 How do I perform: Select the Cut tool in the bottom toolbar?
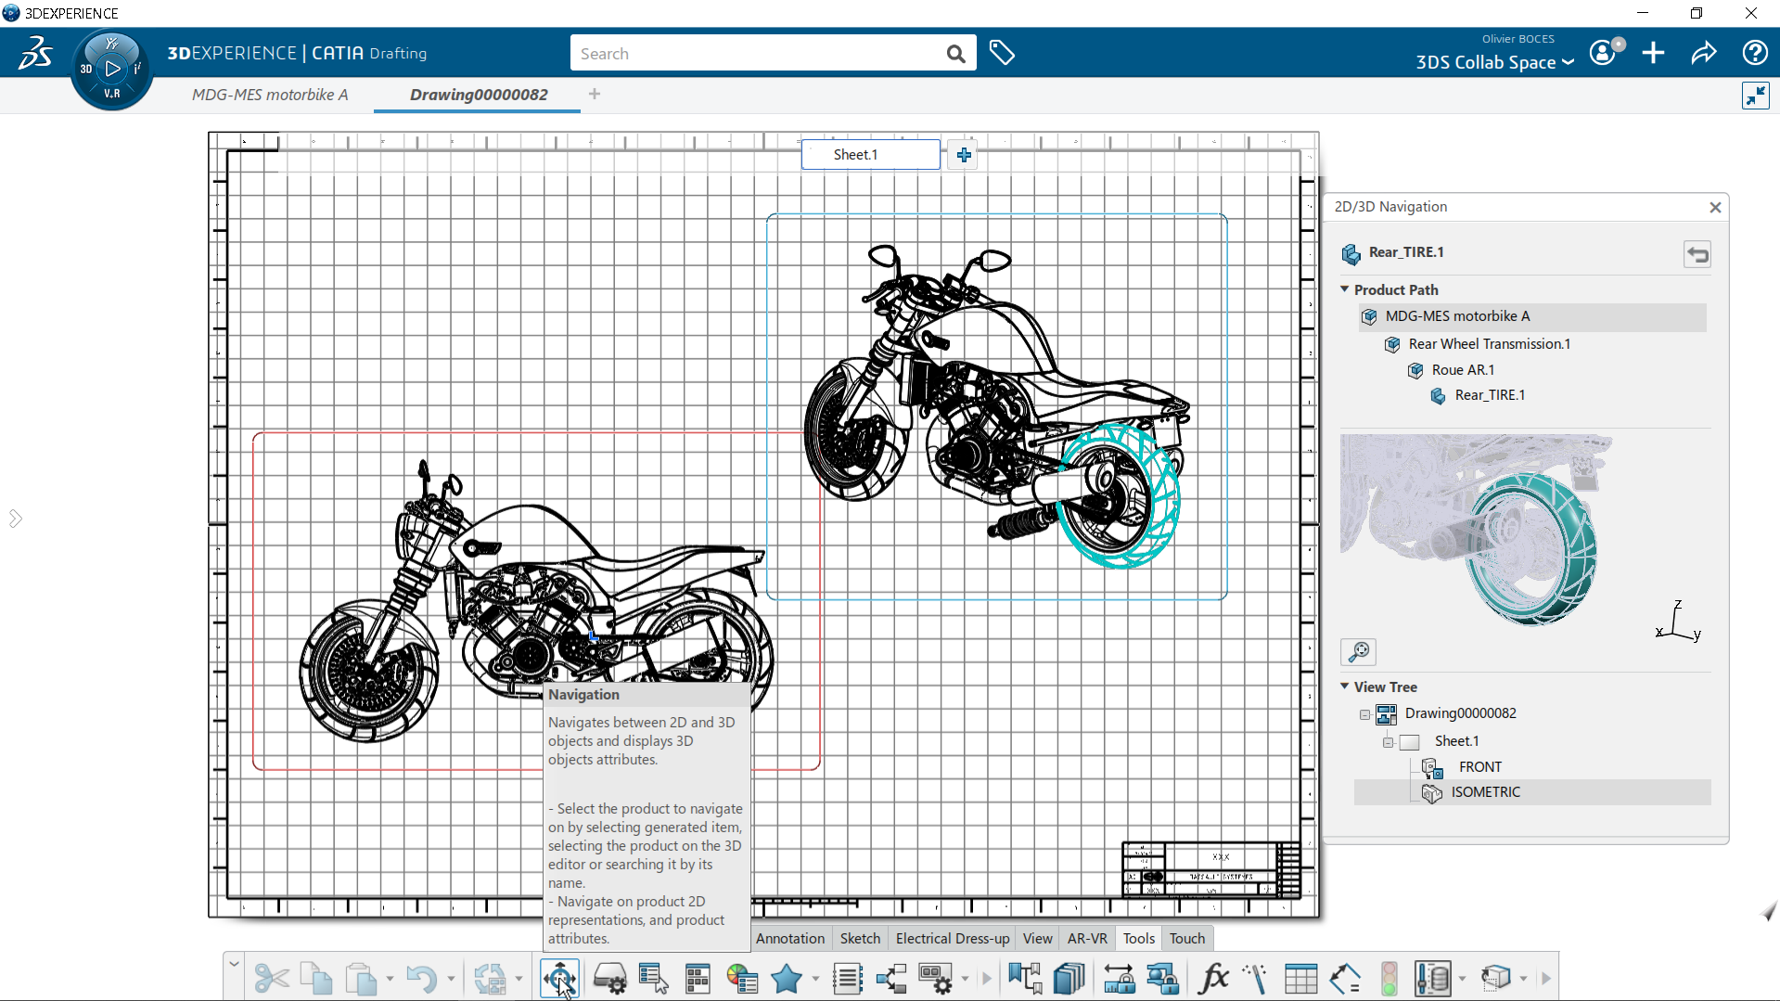pyautogui.click(x=270, y=978)
